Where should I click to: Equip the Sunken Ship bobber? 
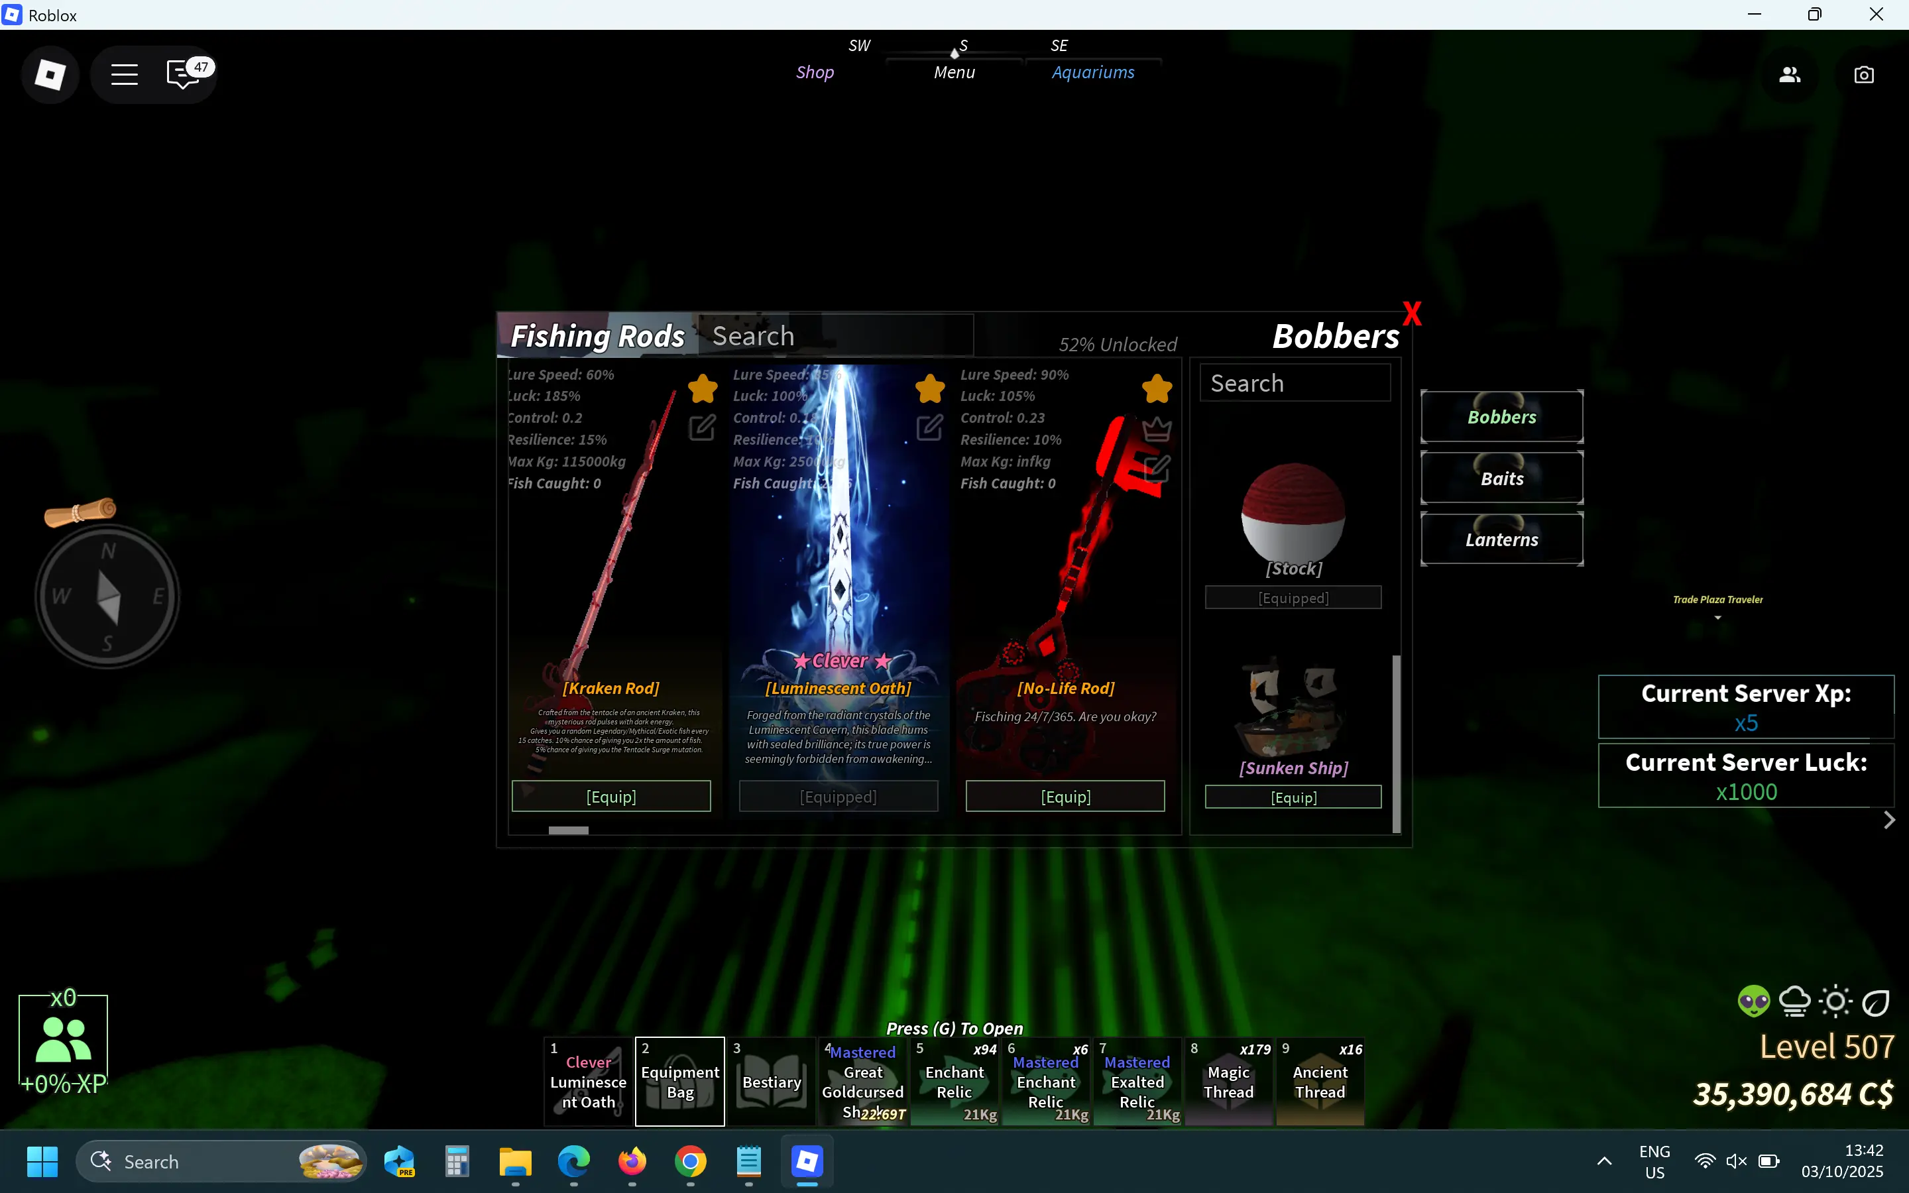click(1293, 797)
